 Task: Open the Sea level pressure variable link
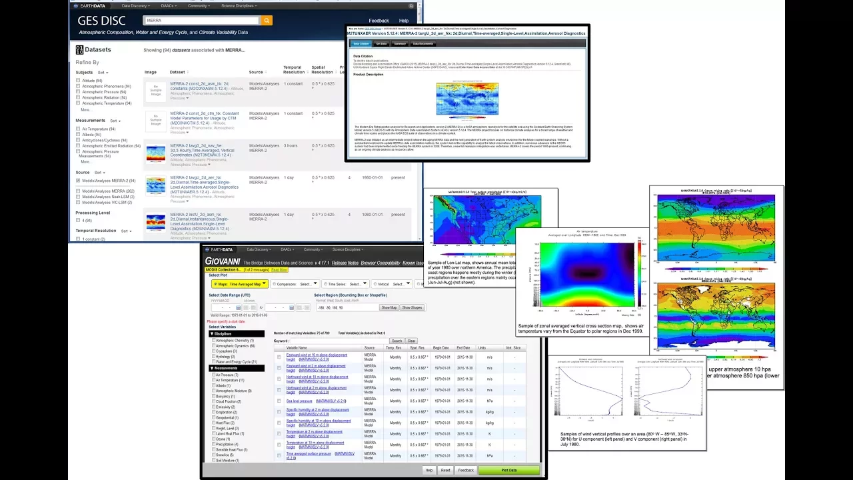click(x=299, y=401)
